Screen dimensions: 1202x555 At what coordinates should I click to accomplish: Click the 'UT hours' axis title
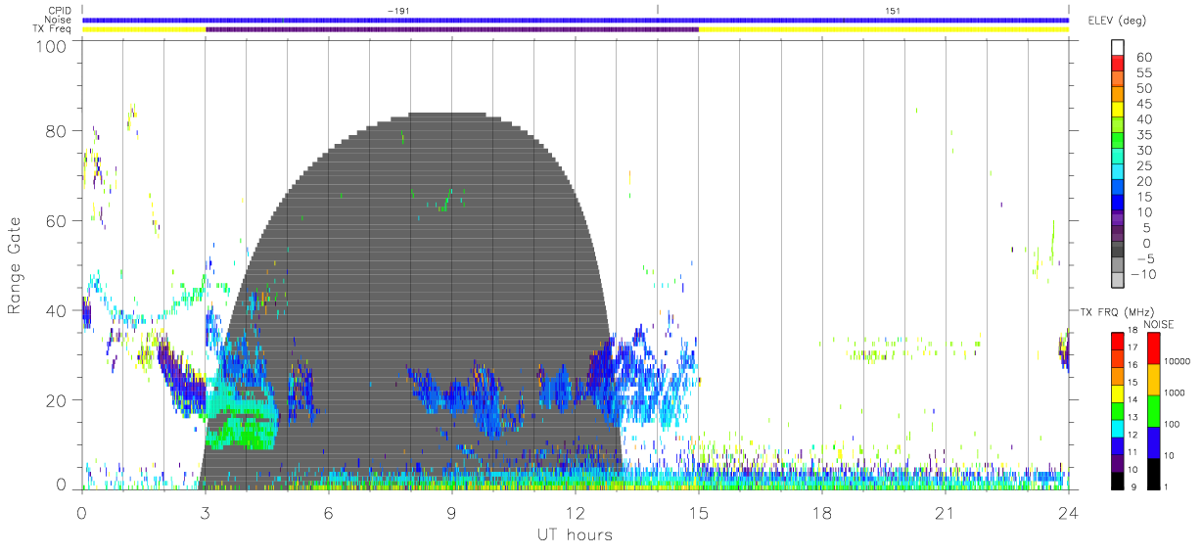(x=574, y=535)
